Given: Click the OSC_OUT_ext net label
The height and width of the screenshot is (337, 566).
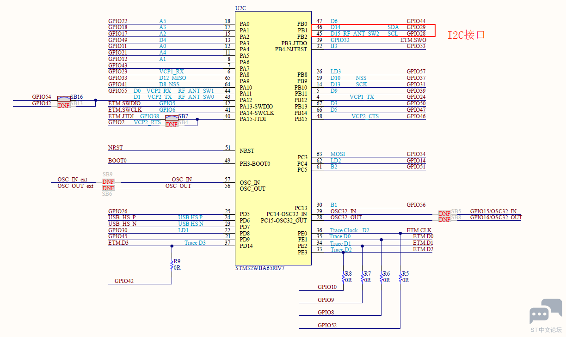Looking at the screenshot, I should tap(75, 186).
